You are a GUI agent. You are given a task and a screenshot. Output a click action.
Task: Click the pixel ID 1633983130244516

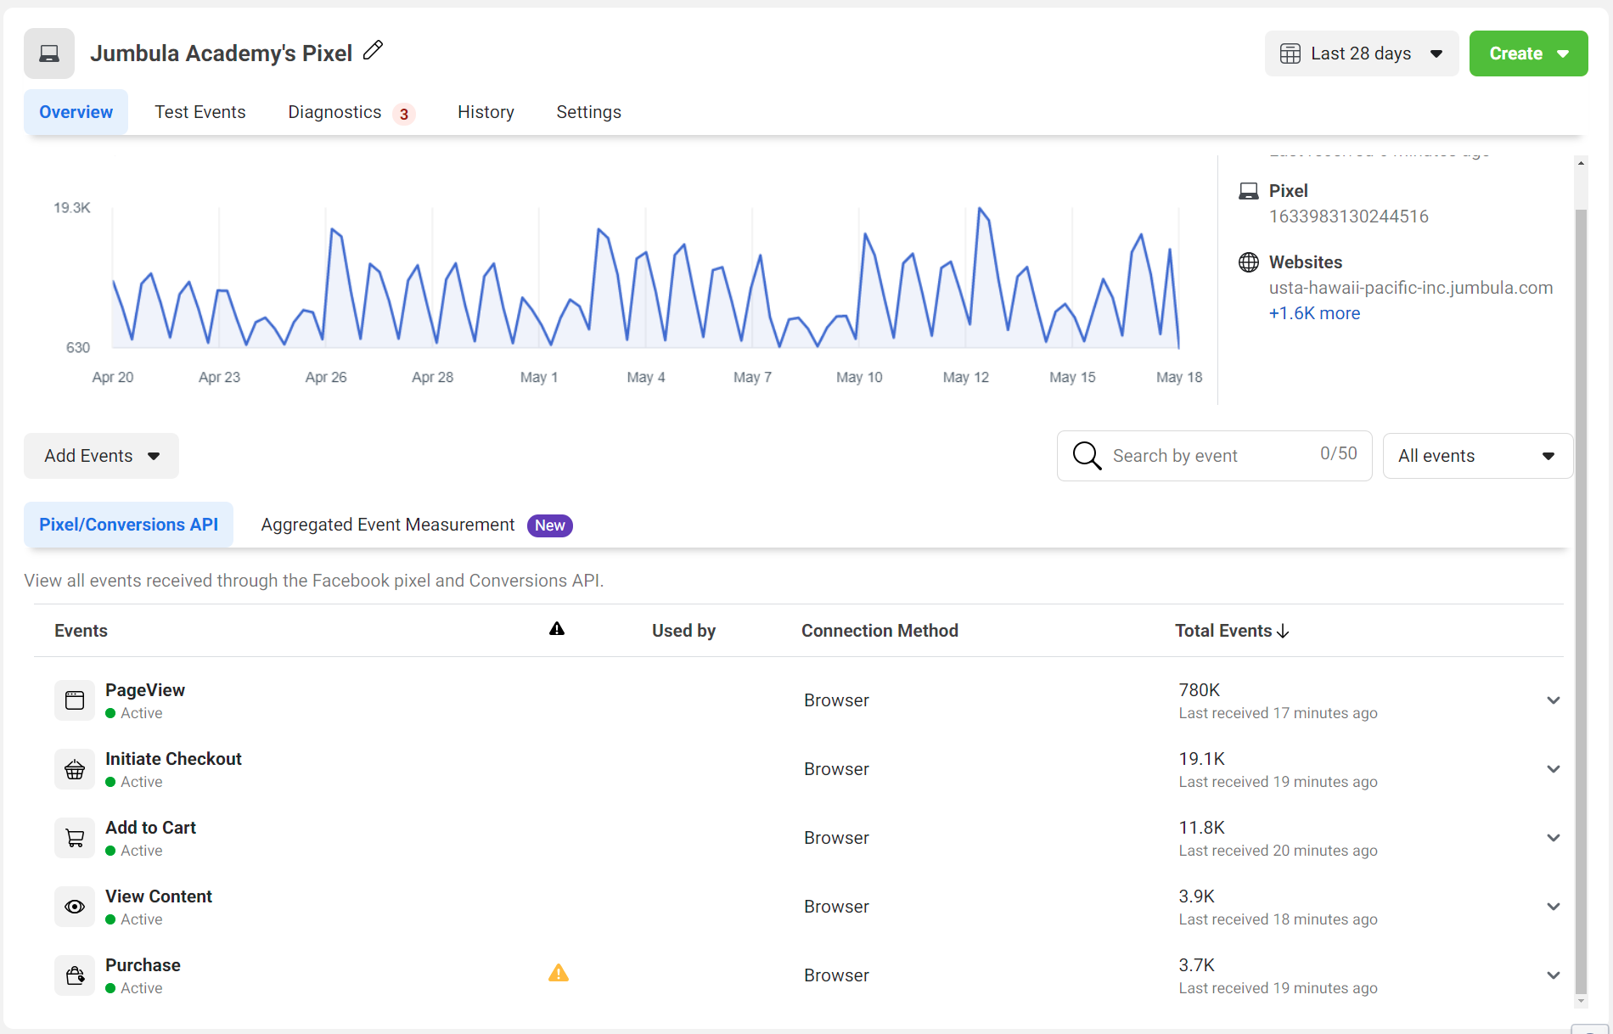[x=1348, y=216]
